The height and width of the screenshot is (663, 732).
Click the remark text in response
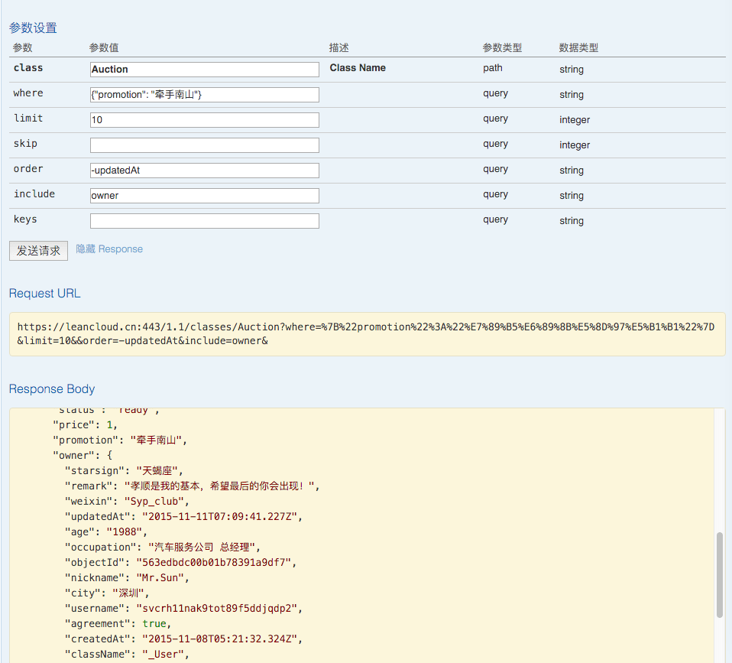click(219, 486)
